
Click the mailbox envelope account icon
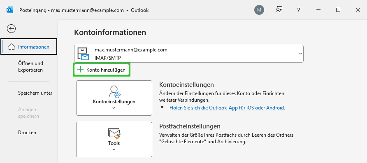pyautogui.click(x=83, y=54)
